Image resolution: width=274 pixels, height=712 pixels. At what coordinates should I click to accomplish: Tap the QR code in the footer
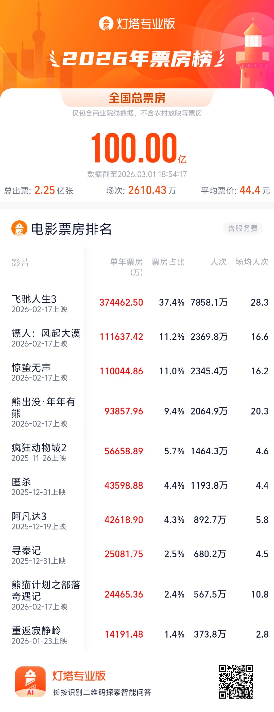[236, 682]
